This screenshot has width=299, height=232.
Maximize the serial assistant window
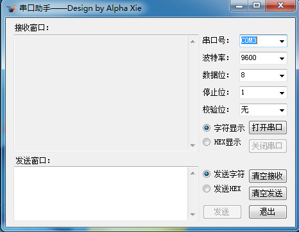click(257, 6)
